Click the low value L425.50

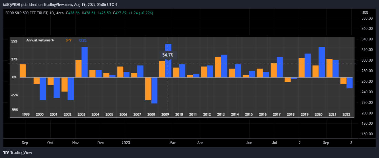(104, 13)
